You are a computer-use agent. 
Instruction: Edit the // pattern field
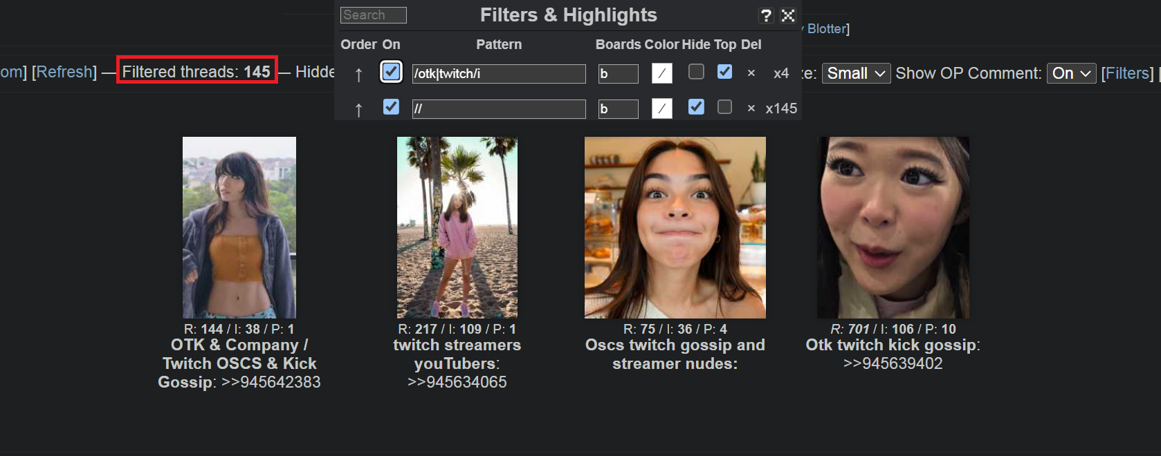[x=499, y=108]
